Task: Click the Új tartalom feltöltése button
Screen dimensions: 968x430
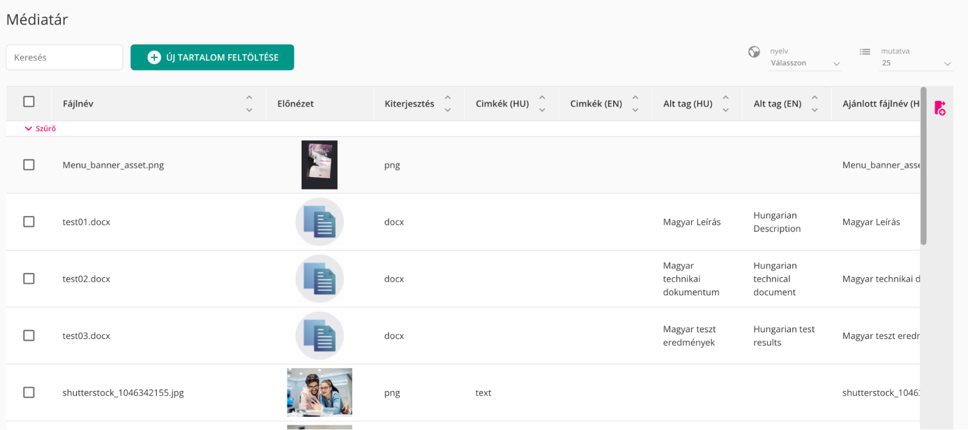Action: 212,58
